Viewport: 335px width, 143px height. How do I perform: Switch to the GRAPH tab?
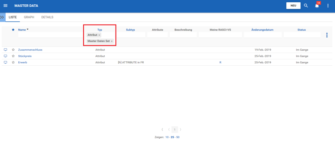pyautogui.click(x=29, y=17)
